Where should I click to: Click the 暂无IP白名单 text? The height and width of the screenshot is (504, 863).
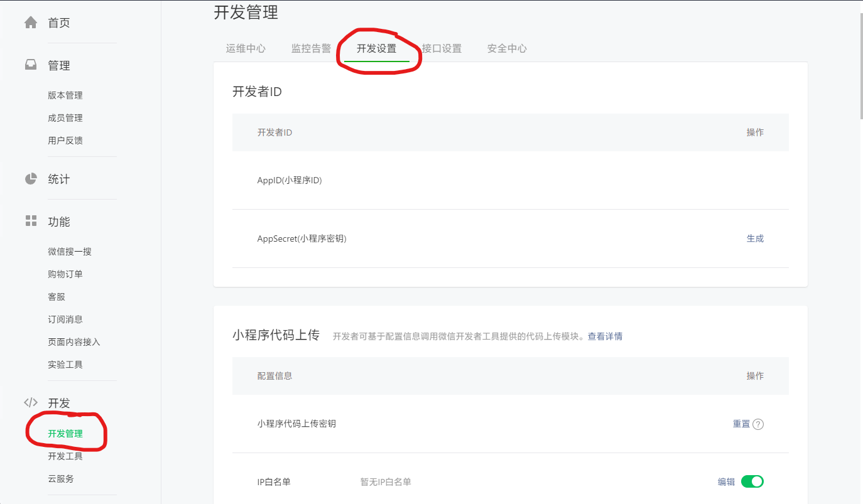[386, 482]
